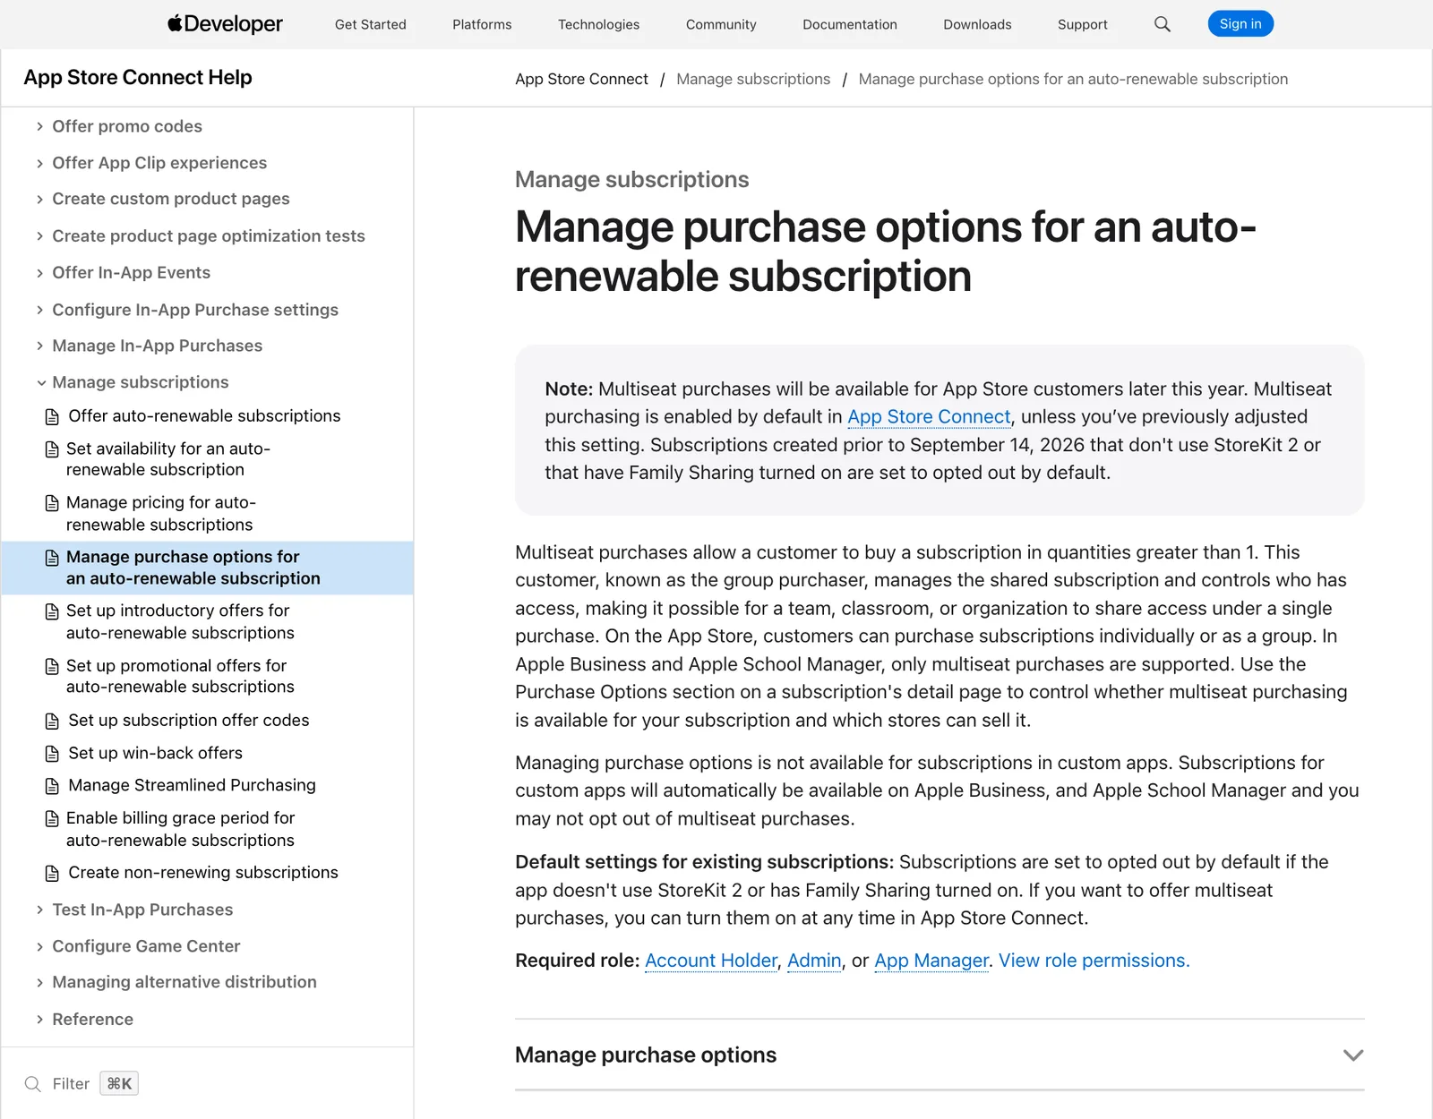Expand Managing alternative distribution section
This screenshot has width=1433, height=1119.
click(39, 983)
